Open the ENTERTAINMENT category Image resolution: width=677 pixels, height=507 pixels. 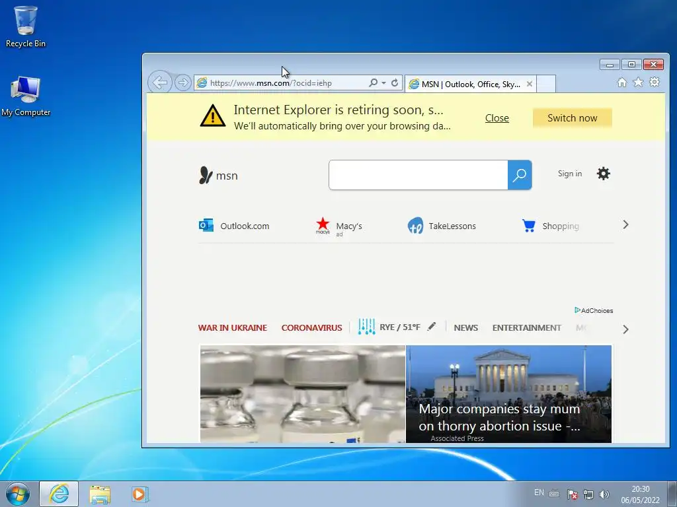(x=527, y=327)
